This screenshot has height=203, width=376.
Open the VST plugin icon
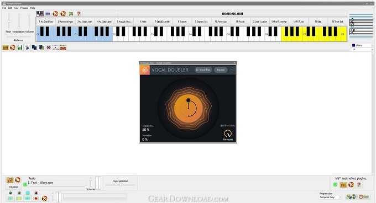343,185
